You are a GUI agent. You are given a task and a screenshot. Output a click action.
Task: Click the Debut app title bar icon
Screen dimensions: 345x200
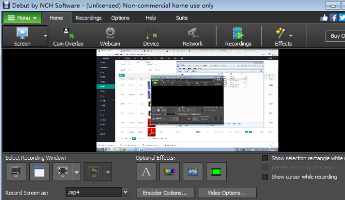point(6,5)
